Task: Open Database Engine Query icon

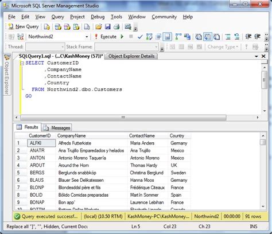Action: point(46,27)
